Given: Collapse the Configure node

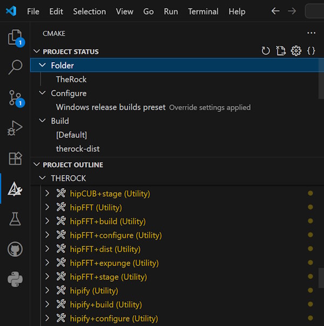Looking at the screenshot, I should coord(42,93).
